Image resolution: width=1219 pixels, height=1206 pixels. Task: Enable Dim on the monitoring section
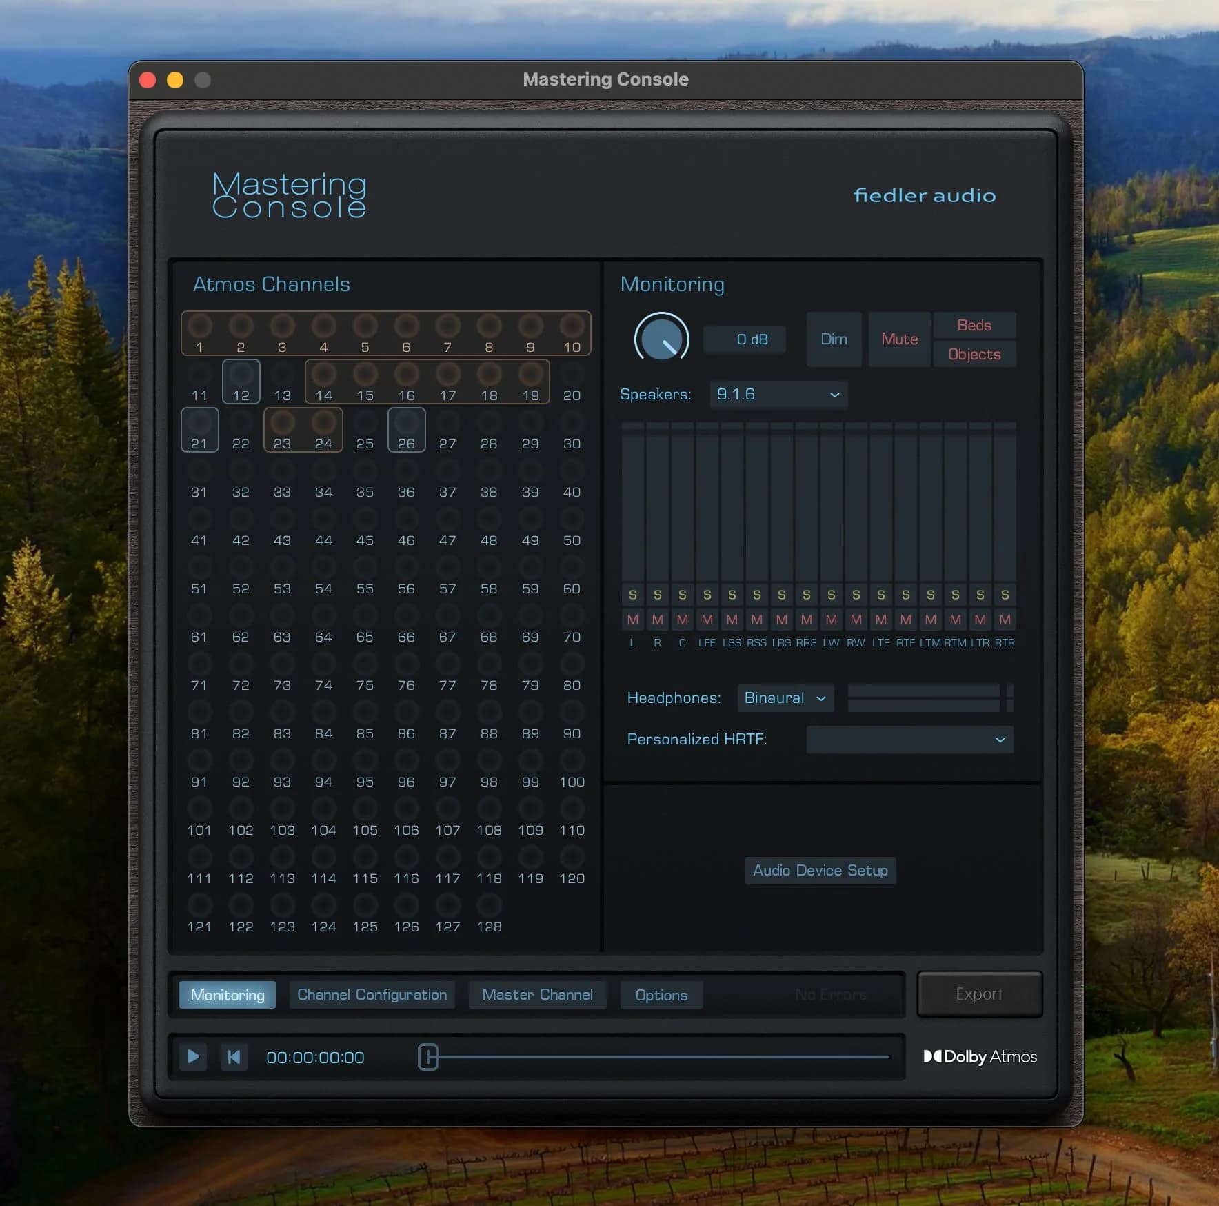pyautogui.click(x=833, y=339)
